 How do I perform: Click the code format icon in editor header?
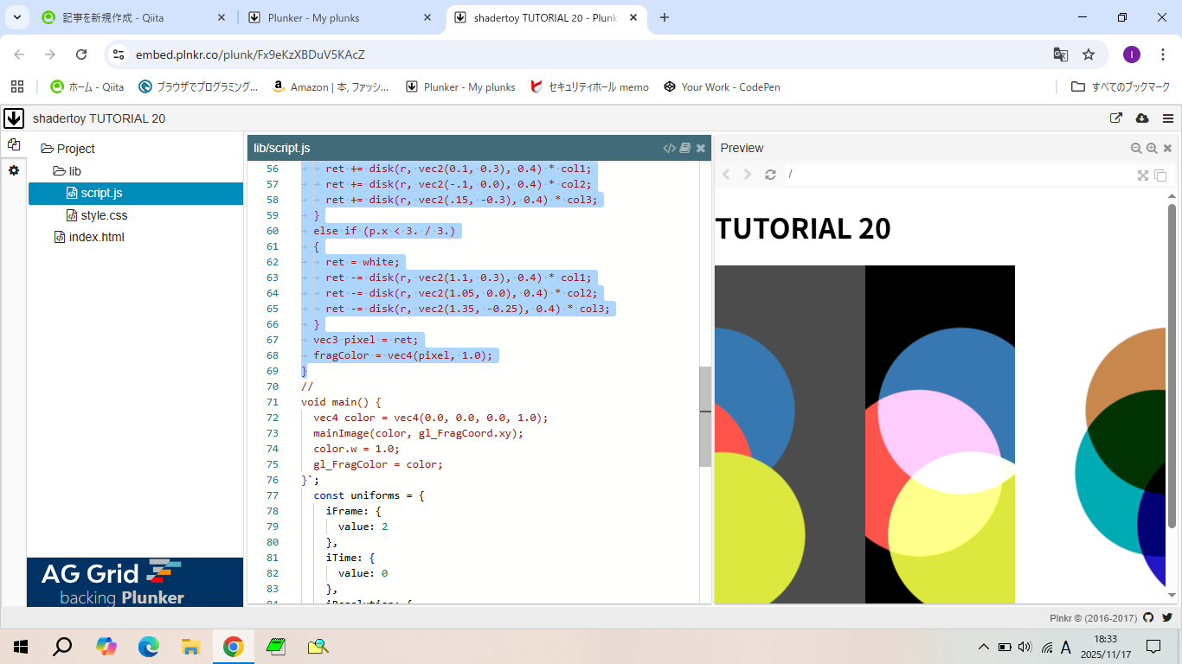pos(669,148)
